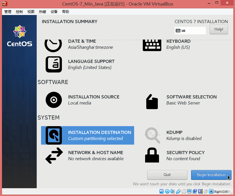Click VirtualBox audio indicator

[x=173, y=191]
